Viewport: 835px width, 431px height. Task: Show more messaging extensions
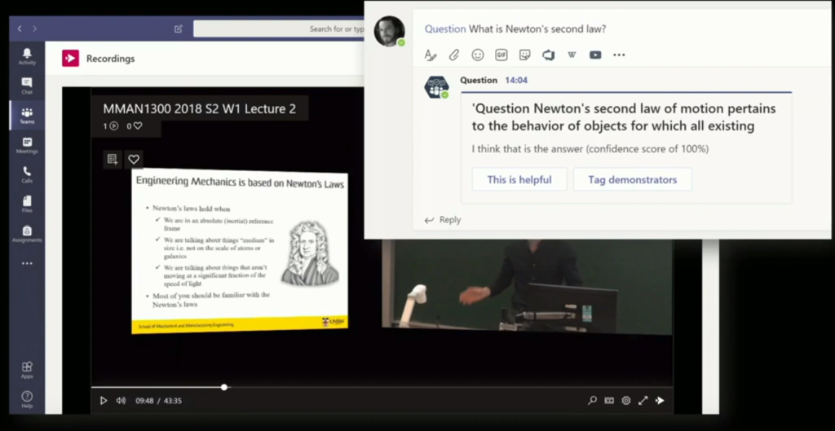coord(619,55)
